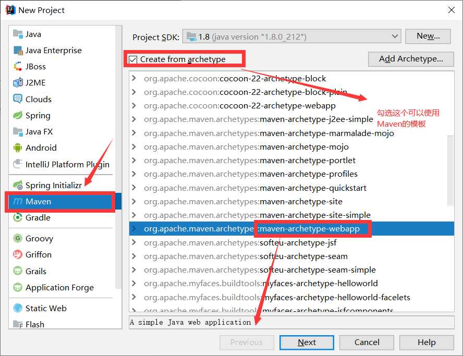Select Java Enterprise project type

[62, 51]
